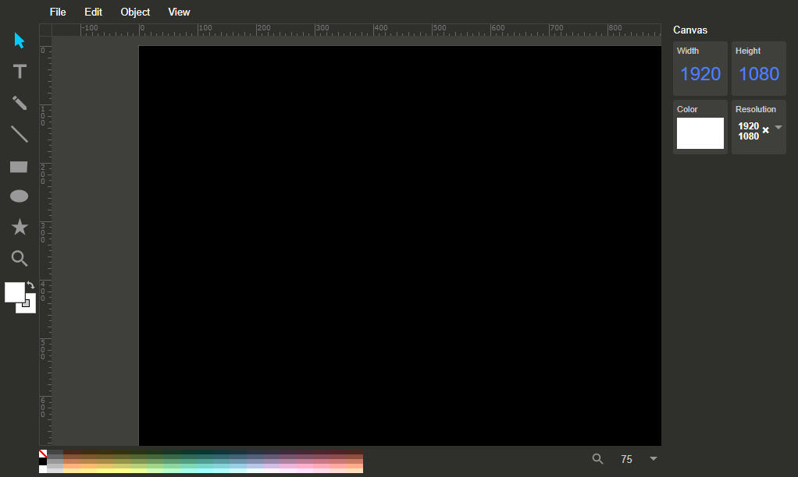Select the Rectangle tool
The image size is (798, 477).
[x=19, y=167]
